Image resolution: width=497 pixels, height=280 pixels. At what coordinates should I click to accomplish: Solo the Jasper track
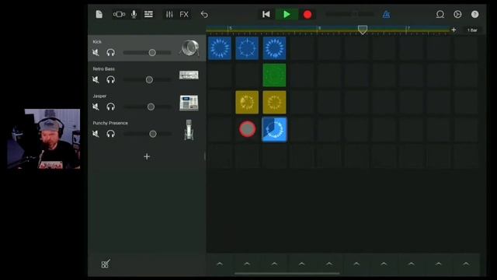point(110,107)
